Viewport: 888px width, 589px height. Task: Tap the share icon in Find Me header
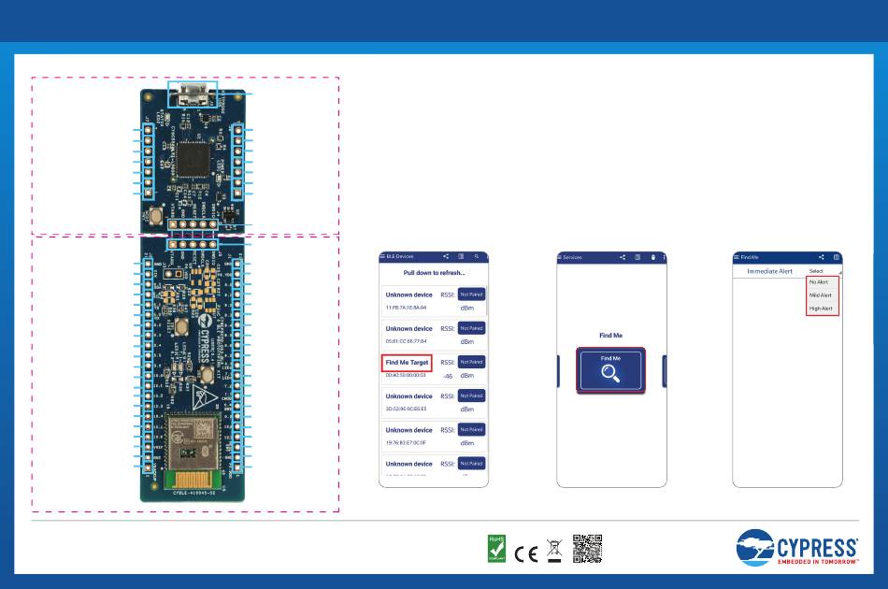click(x=822, y=257)
